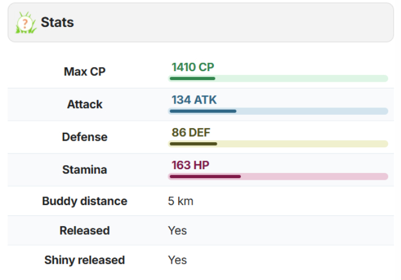Click the olive Defense stat bar

coord(278,144)
